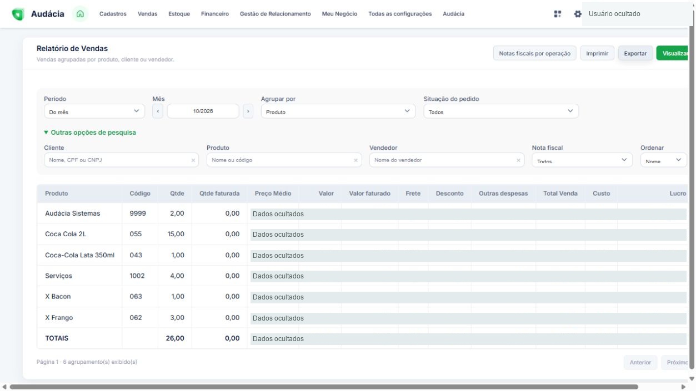Open the Agrupar por dropdown
Viewport: 696px width, 391px height.
click(x=338, y=111)
